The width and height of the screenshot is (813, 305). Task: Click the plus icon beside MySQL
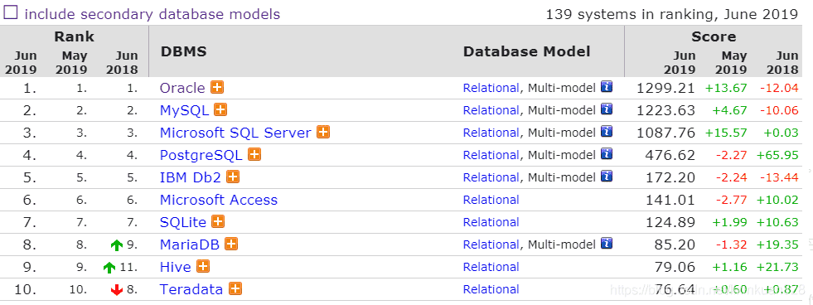tap(221, 109)
